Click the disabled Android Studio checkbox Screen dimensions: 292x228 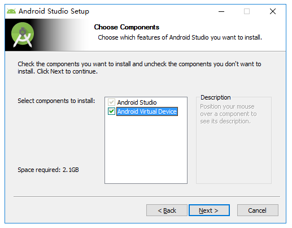point(111,102)
